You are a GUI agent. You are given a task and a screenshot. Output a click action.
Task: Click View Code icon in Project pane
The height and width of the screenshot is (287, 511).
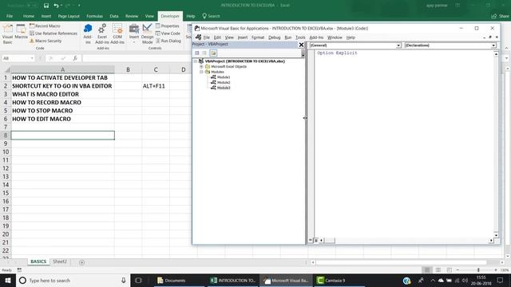tap(197, 53)
